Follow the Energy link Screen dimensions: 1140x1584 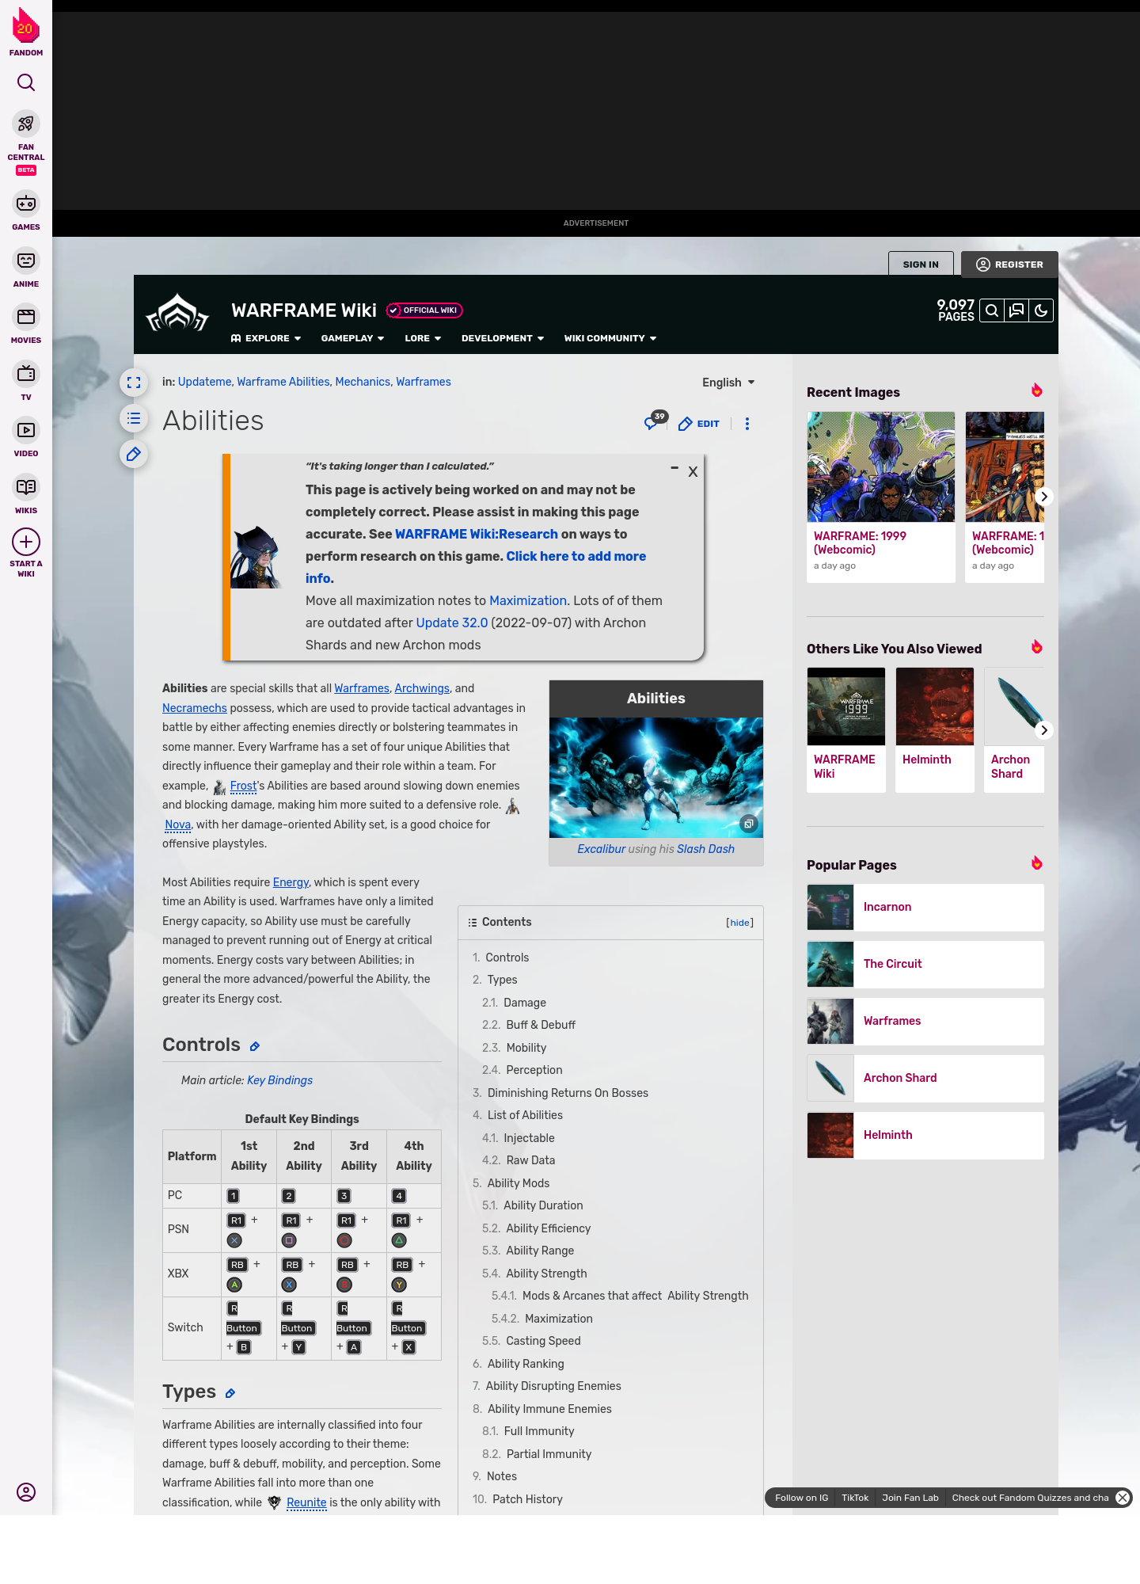(291, 882)
